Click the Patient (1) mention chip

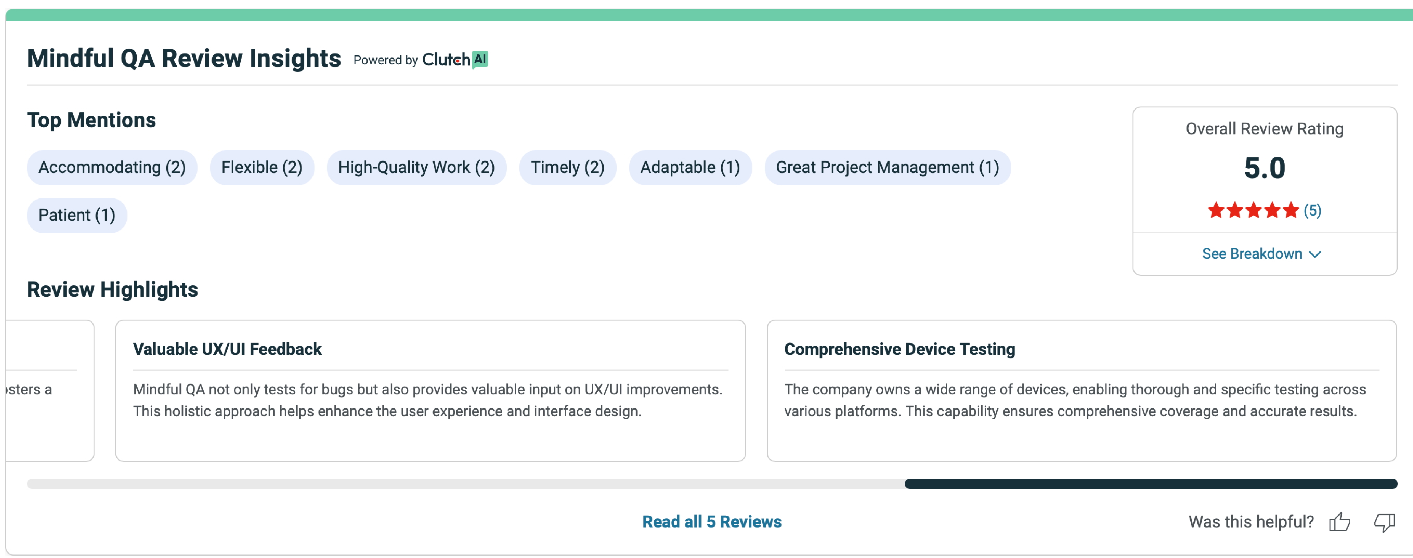(77, 215)
